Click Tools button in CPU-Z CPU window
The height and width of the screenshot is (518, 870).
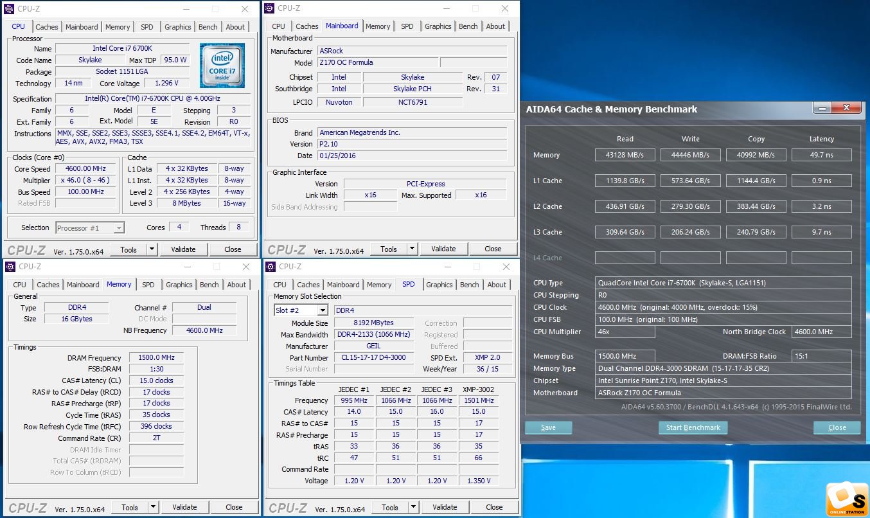[129, 249]
